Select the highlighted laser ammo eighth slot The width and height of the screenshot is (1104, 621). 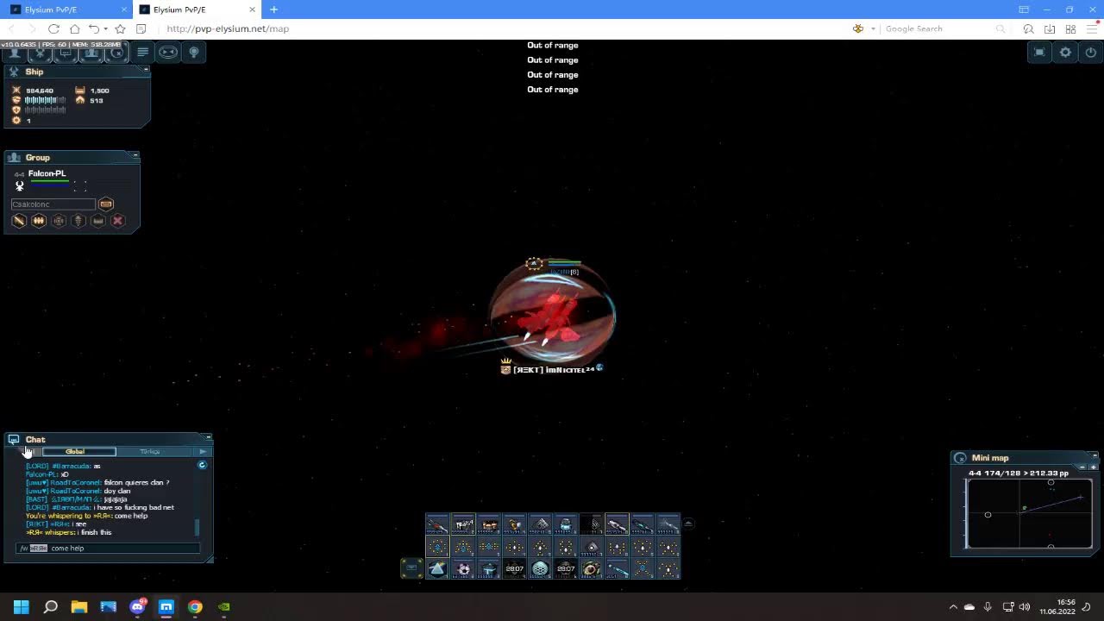[617, 524]
